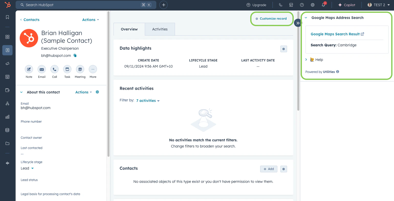This screenshot has width=394, height=201.
Task: Open the Copilot assistant
Action: point(347,5)
